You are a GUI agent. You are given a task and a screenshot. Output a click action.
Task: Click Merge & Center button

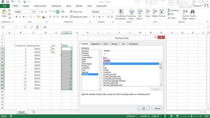[x=79, y=17]
